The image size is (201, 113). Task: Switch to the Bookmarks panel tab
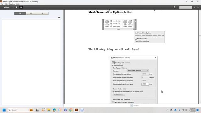31,13
